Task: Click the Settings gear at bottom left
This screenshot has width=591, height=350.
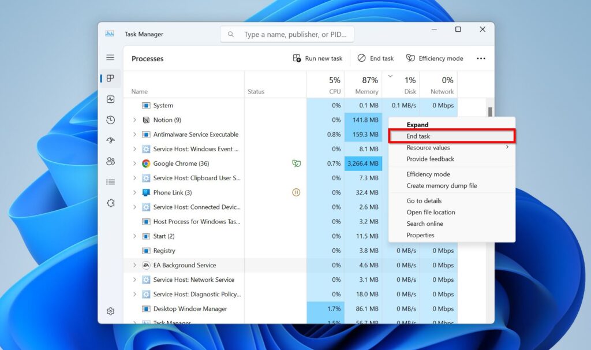Action: [110, 311]
